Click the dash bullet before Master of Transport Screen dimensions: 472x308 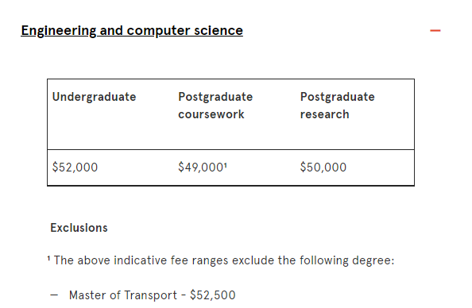[x=54, y=295]
